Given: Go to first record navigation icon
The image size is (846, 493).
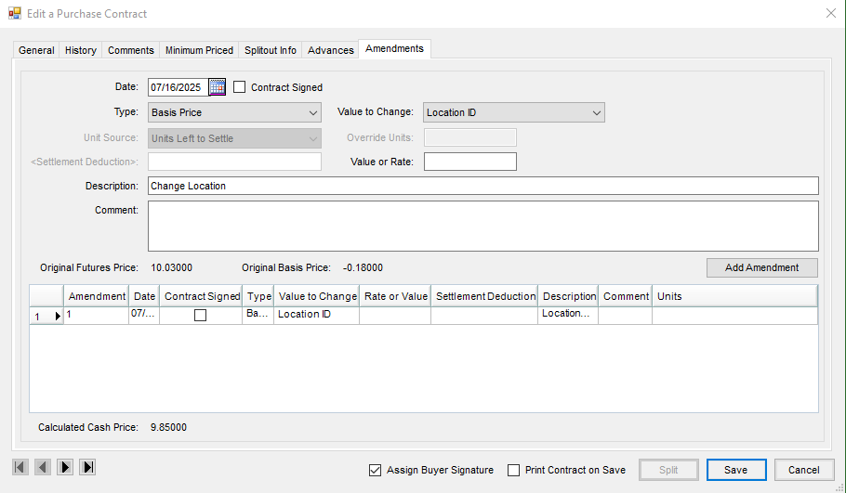Looking at the screenshot, I should pos(20,467).
